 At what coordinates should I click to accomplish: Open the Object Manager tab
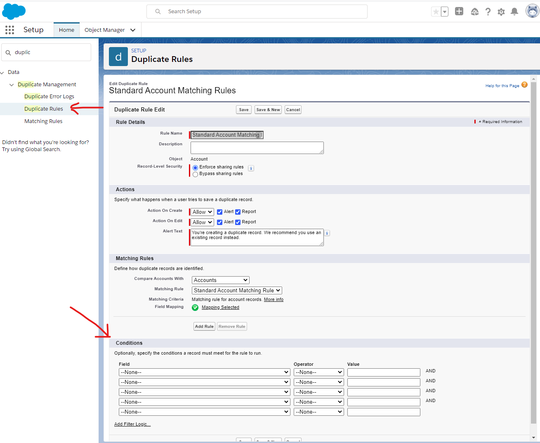tap(104, 30)
